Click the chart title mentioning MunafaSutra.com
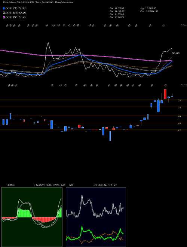 (x=38, y=2)
